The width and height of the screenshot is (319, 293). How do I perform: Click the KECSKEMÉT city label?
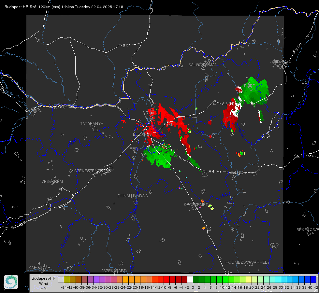196,204
